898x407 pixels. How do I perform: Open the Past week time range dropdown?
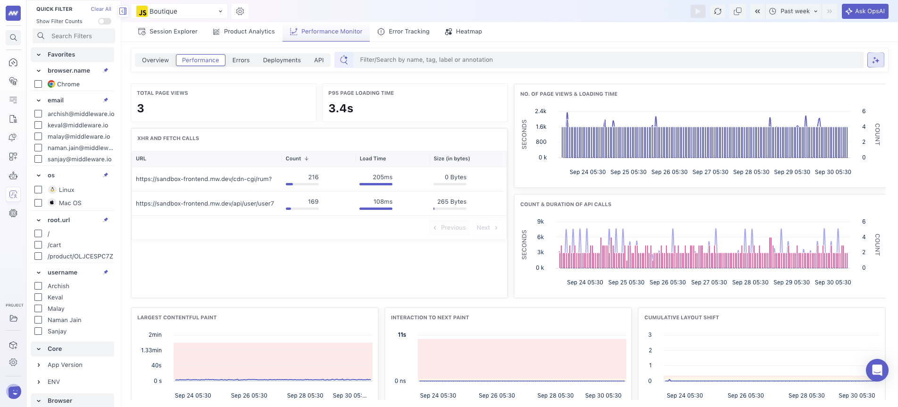793,11
